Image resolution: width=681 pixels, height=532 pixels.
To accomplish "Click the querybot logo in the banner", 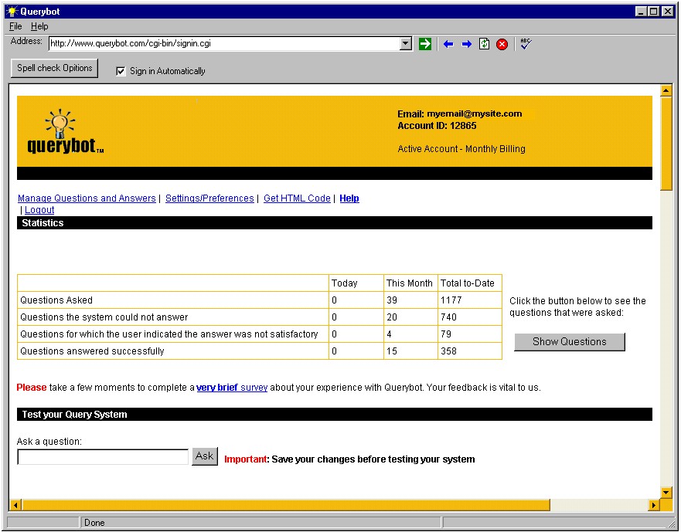I will click(65, 131).
